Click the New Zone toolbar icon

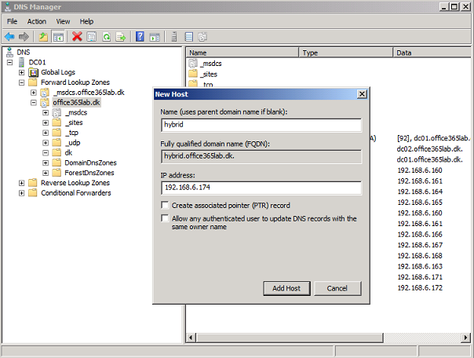[202, 37]
